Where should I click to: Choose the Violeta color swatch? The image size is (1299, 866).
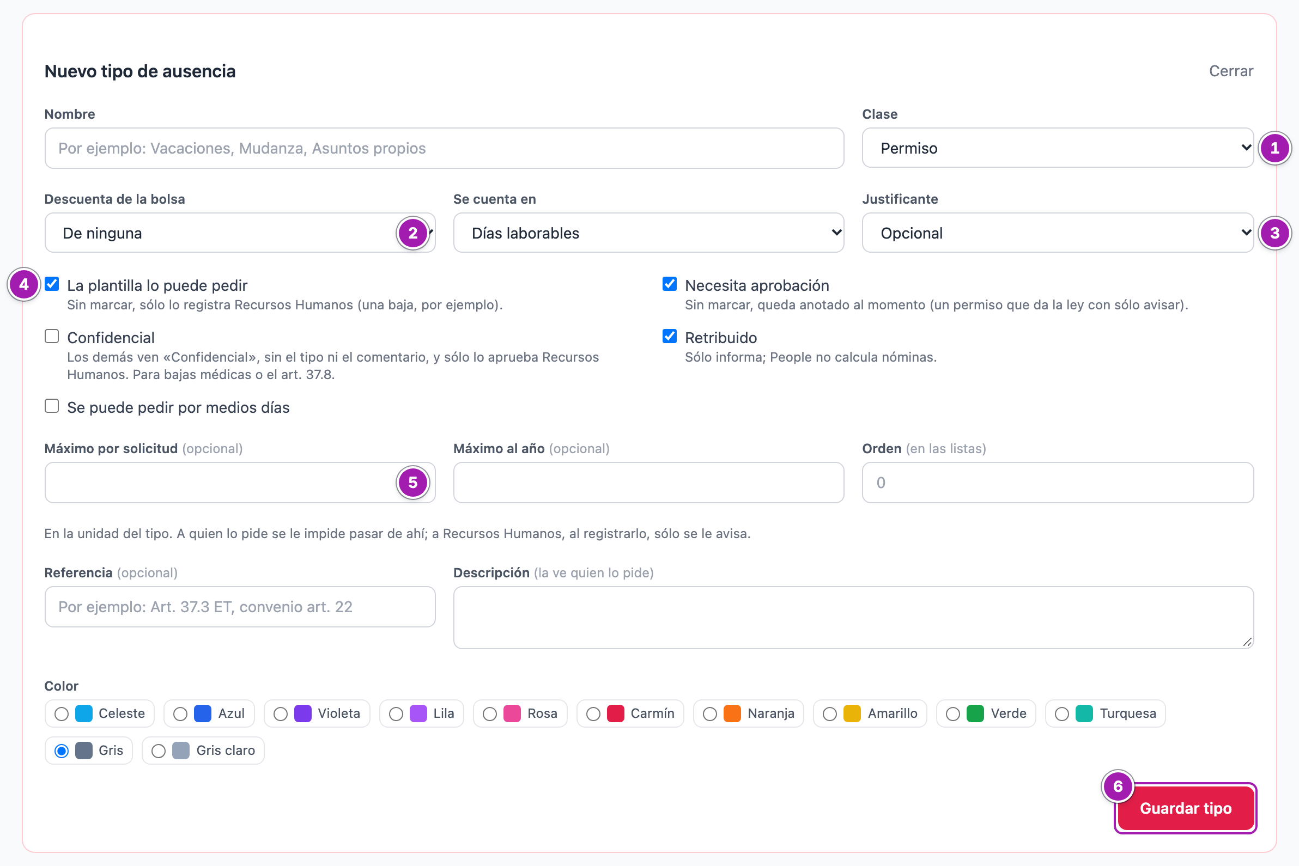(317, 713)
